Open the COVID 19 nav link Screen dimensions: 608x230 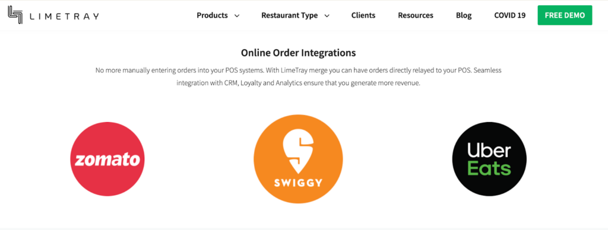point(510,15)
